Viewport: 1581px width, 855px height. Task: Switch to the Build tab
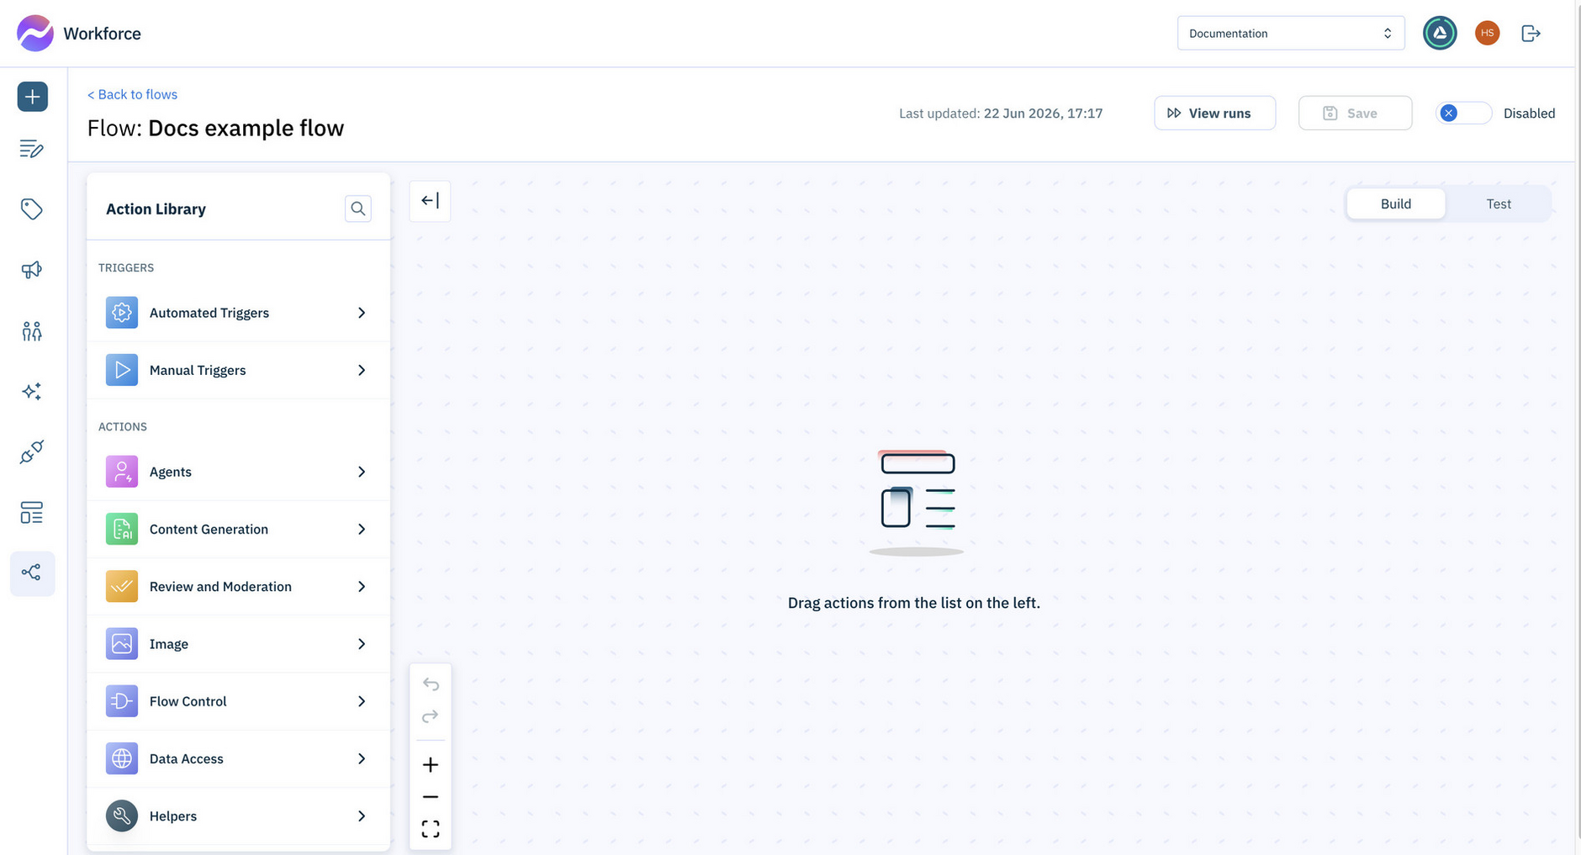[1396, 203]
